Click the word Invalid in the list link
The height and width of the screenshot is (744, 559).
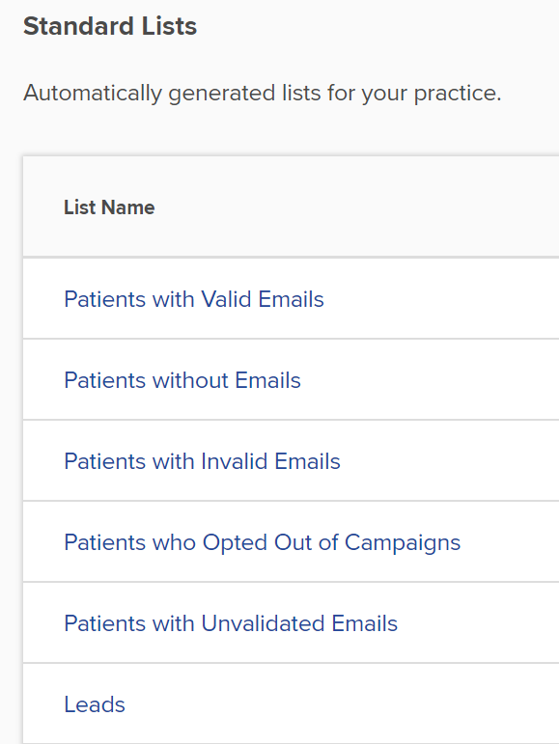tap(235, 461)
